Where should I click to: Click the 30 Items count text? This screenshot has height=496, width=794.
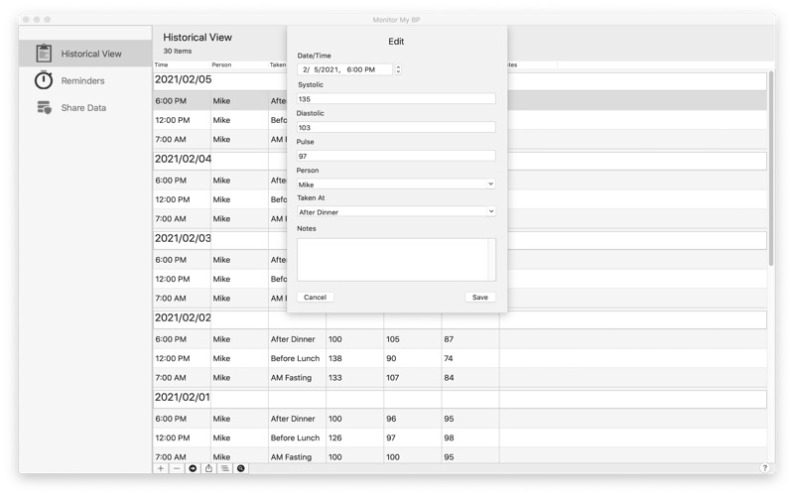(x=178, y=52)
